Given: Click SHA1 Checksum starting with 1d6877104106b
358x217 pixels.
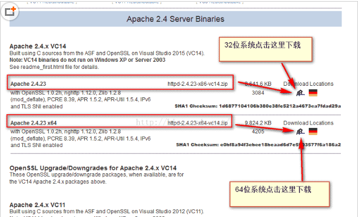Looking at the screenshot, I should (x=258, y=106).
